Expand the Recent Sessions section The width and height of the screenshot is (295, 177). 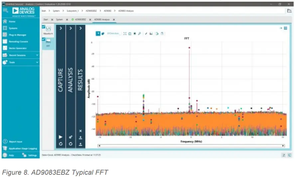click(21, 55)
